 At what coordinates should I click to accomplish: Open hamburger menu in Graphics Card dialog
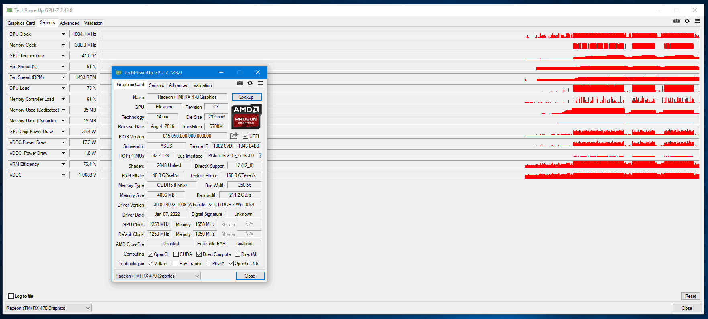tap(261, 83)
